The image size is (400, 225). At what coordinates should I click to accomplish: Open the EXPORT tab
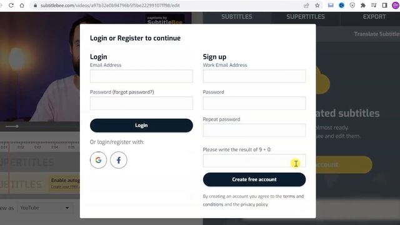(x=374, y=17)
